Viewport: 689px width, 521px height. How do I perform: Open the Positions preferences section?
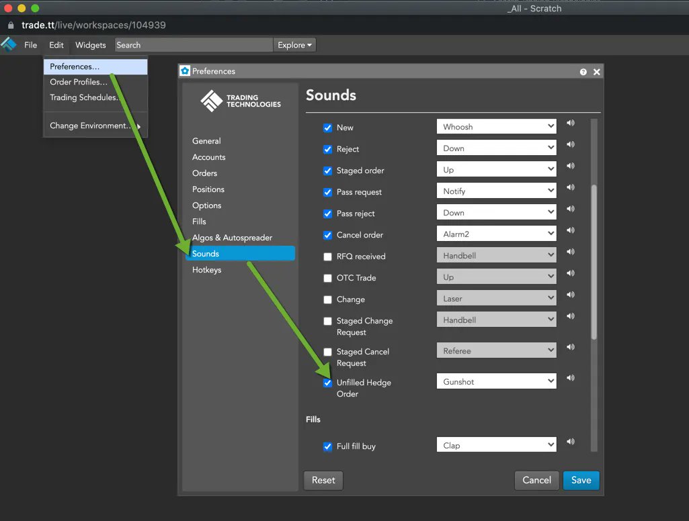pyautogui.click(x=208, y=189)
